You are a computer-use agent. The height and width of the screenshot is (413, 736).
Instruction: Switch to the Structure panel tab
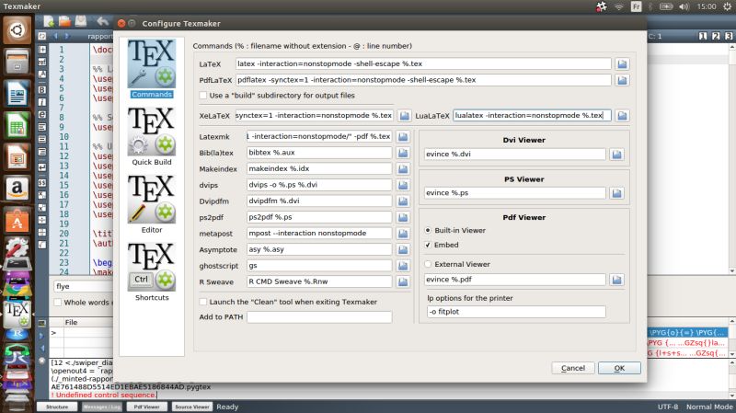tap(57, 407)
